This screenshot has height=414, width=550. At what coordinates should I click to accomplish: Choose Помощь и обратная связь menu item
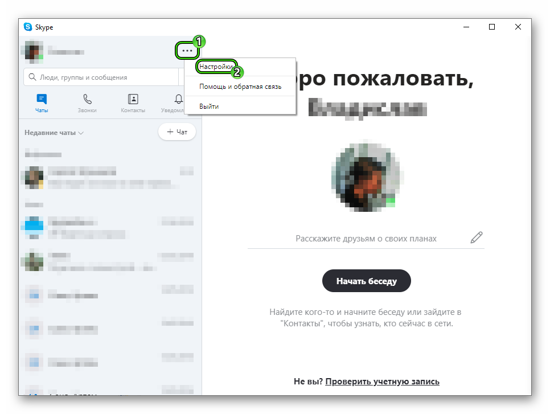pos(240,87)
